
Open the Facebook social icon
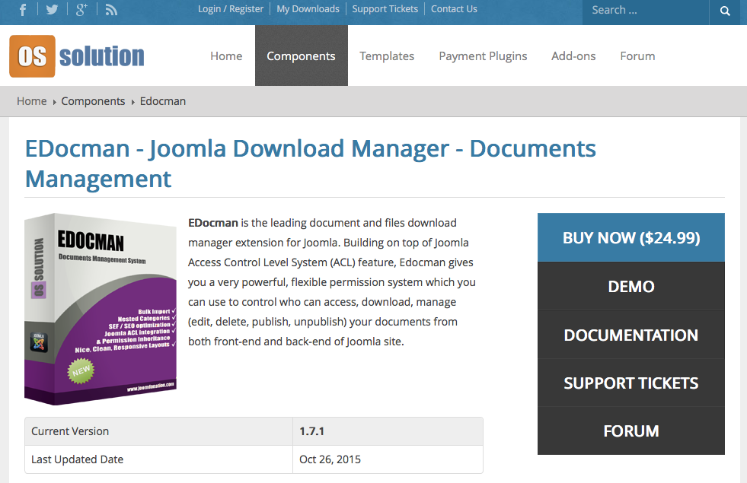coord(22,10)
